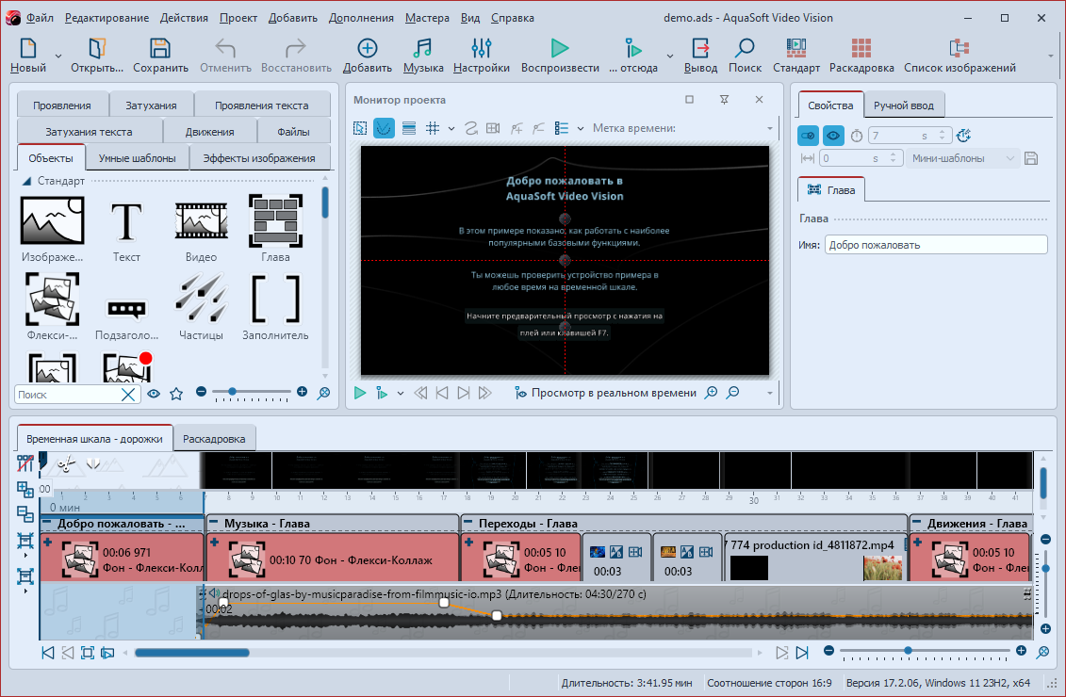Collapse the Музыка - Глава chapter
Viewport: 1066px width, 697px height.
[x=213, y=523]
